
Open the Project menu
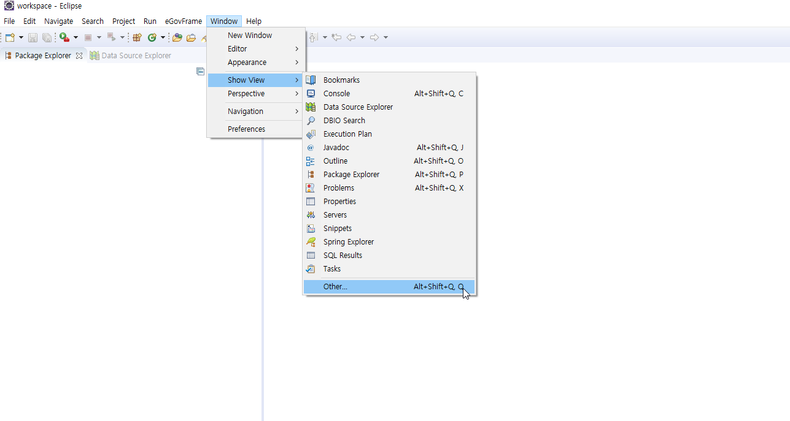123,21
